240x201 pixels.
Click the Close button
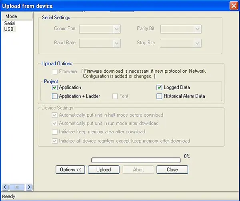pyautogui.click(x=172, y=170)
